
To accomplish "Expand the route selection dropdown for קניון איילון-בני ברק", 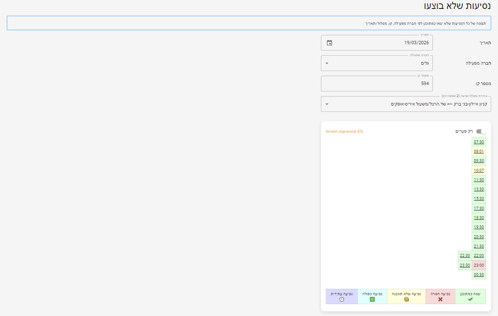I will click(328, 104).
